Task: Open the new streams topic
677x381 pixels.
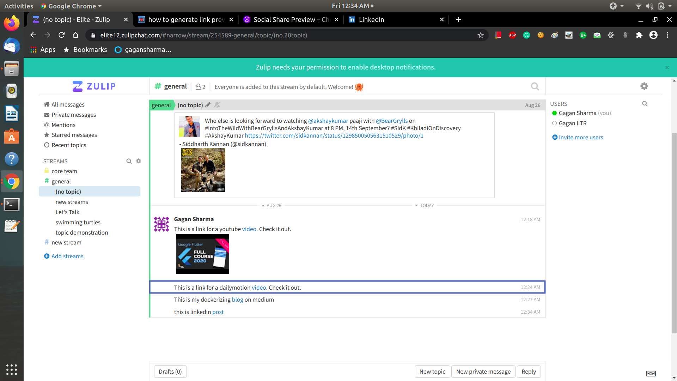Action: (x=72, y=202)
